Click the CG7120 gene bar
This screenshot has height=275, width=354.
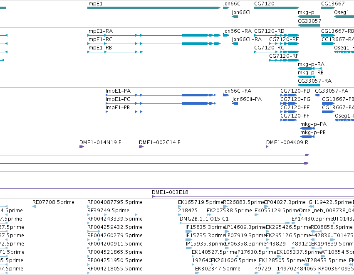point(277,8)
